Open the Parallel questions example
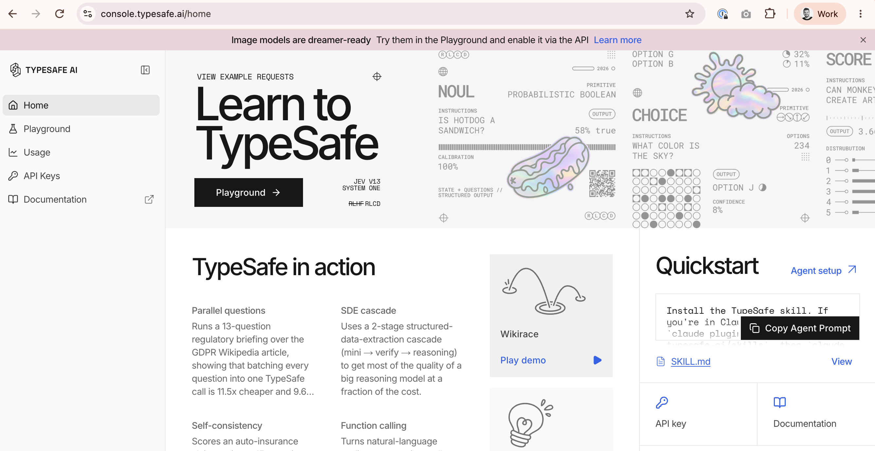 (253, 351)
